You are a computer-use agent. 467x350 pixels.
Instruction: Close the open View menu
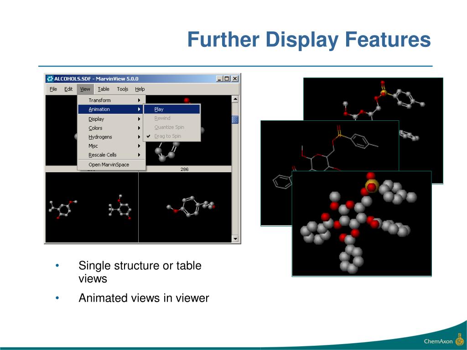coord(85,89)
